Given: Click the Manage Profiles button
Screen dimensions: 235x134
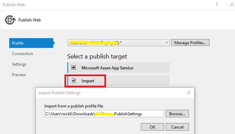Looking at the screenshot, I should tap(190, 43).
